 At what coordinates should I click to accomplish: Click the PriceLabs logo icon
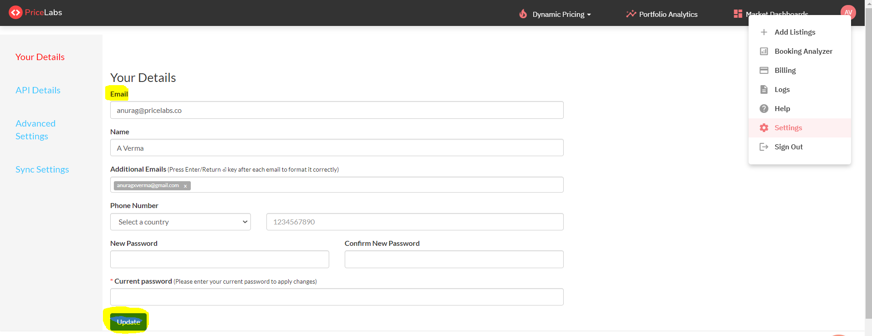pyautogui.click(x=15, y=12)
